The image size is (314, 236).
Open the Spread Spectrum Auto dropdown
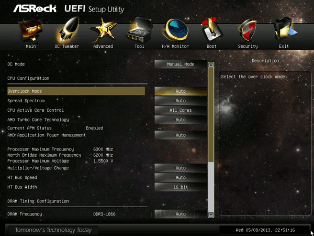[x=181, y=101]
